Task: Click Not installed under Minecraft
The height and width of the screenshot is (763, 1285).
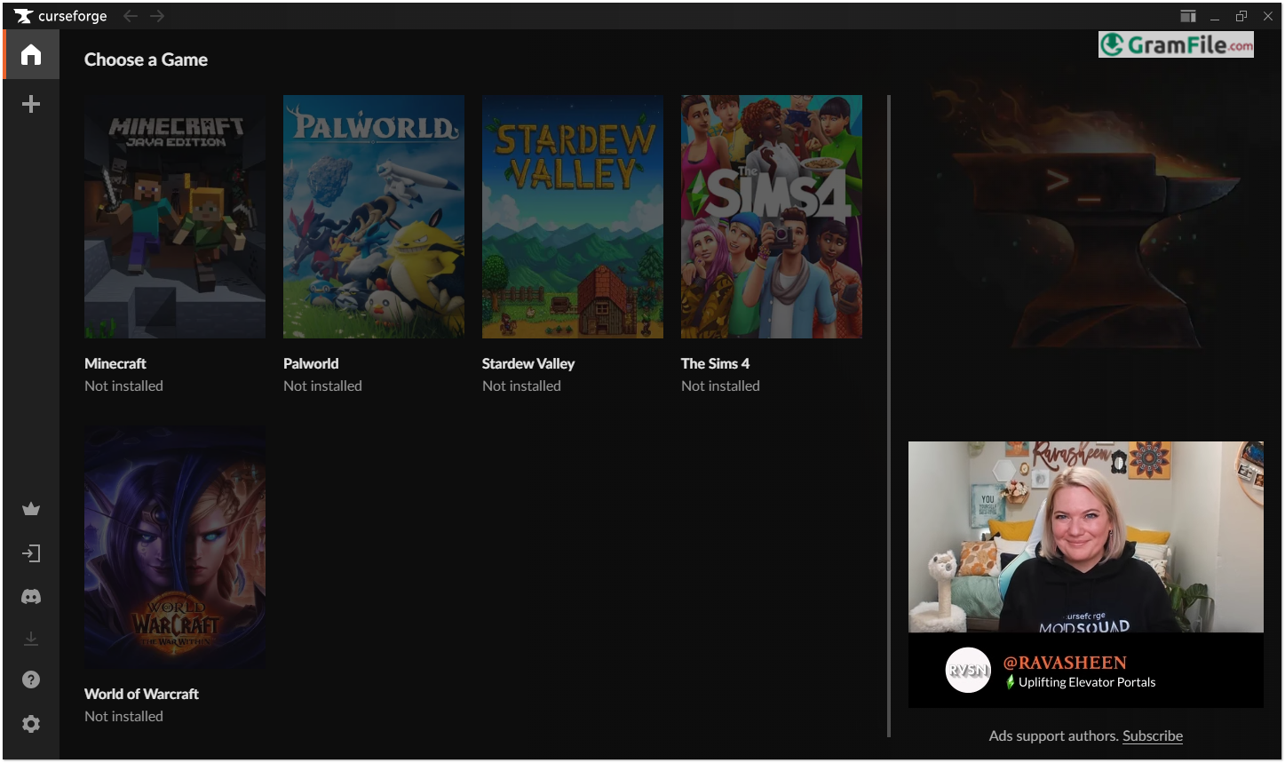Action: (x=123, y=385)
